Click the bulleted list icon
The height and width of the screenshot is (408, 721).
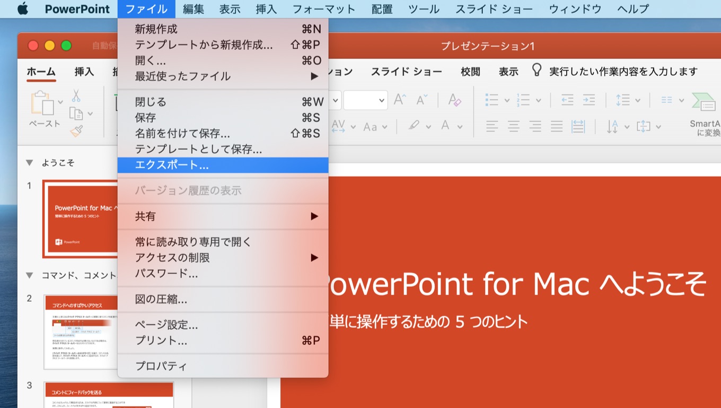492,100
